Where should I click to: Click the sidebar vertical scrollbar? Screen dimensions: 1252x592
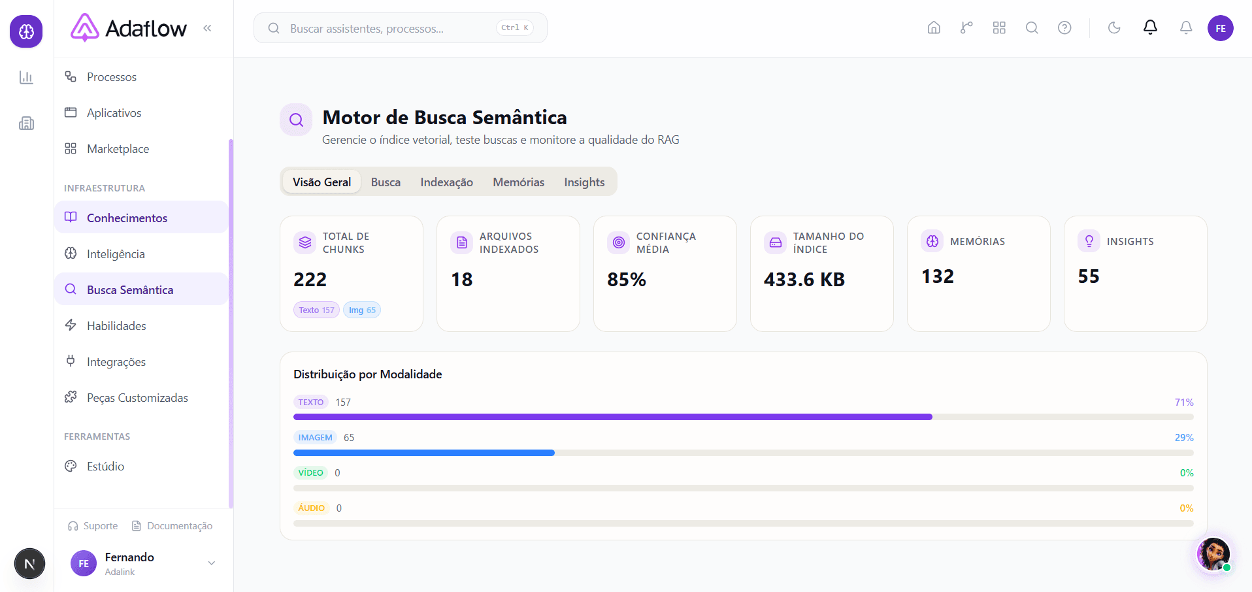coord(231,323)
